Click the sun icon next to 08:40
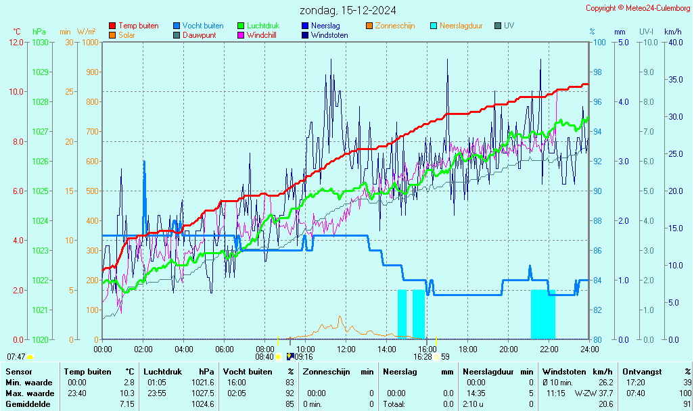 (278, 356)
